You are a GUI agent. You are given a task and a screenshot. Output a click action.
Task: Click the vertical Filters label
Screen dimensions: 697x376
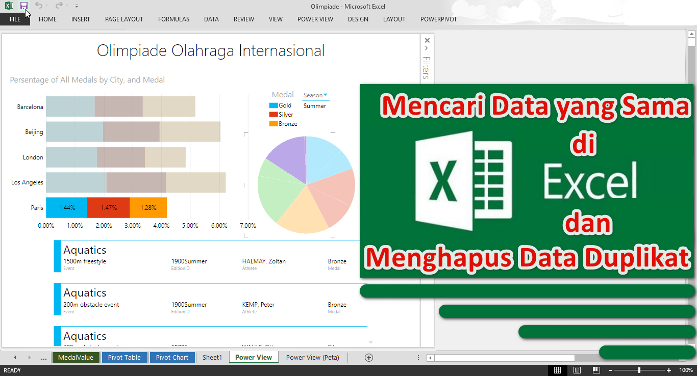pyautogui.click(x=427, y=67)
